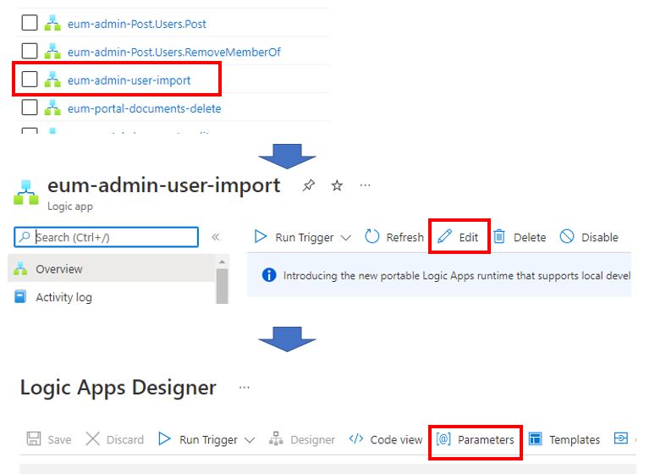This screenshot has width=655, height=474.
Task: Click the large logic app icon by the title
Action: pyautogui.click(x=26, y=192)
